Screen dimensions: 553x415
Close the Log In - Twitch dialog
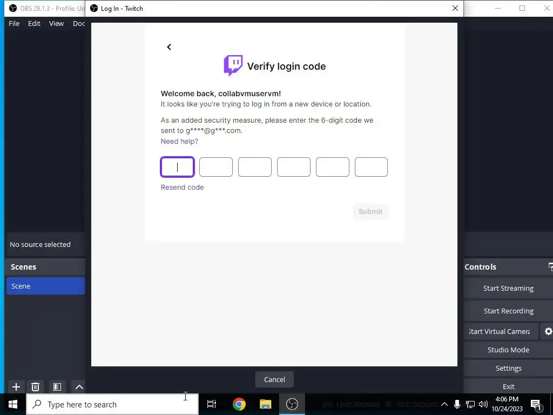point(455,8)
